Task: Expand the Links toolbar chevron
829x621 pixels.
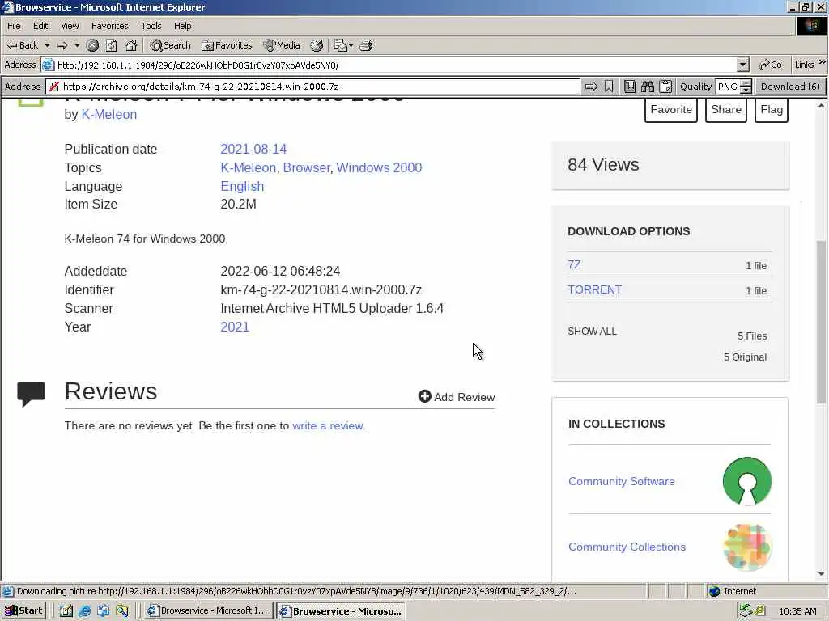Action: [823, 62]
